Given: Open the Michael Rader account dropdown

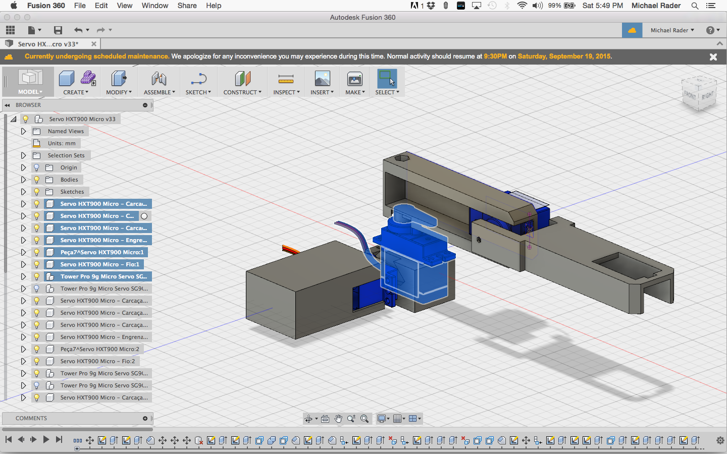Looking at the screenshot, I should coord(672,30).
